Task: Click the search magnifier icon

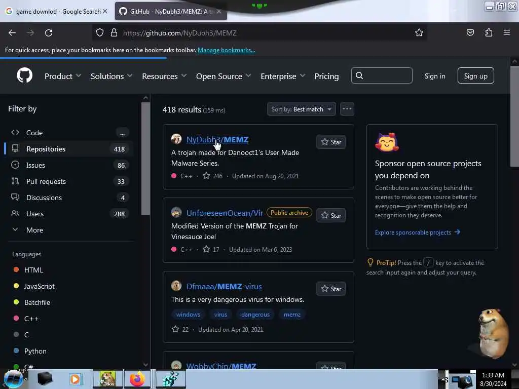Action: click(359, 76)
